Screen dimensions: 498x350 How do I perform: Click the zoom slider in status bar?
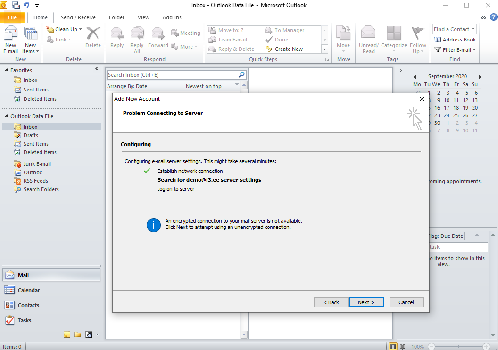pyautogui.click(x=458, y=347)
